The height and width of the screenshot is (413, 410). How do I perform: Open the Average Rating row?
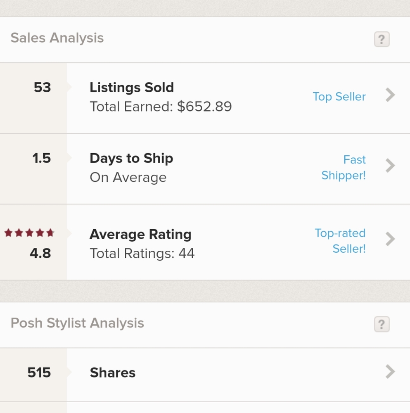[140, 235]
